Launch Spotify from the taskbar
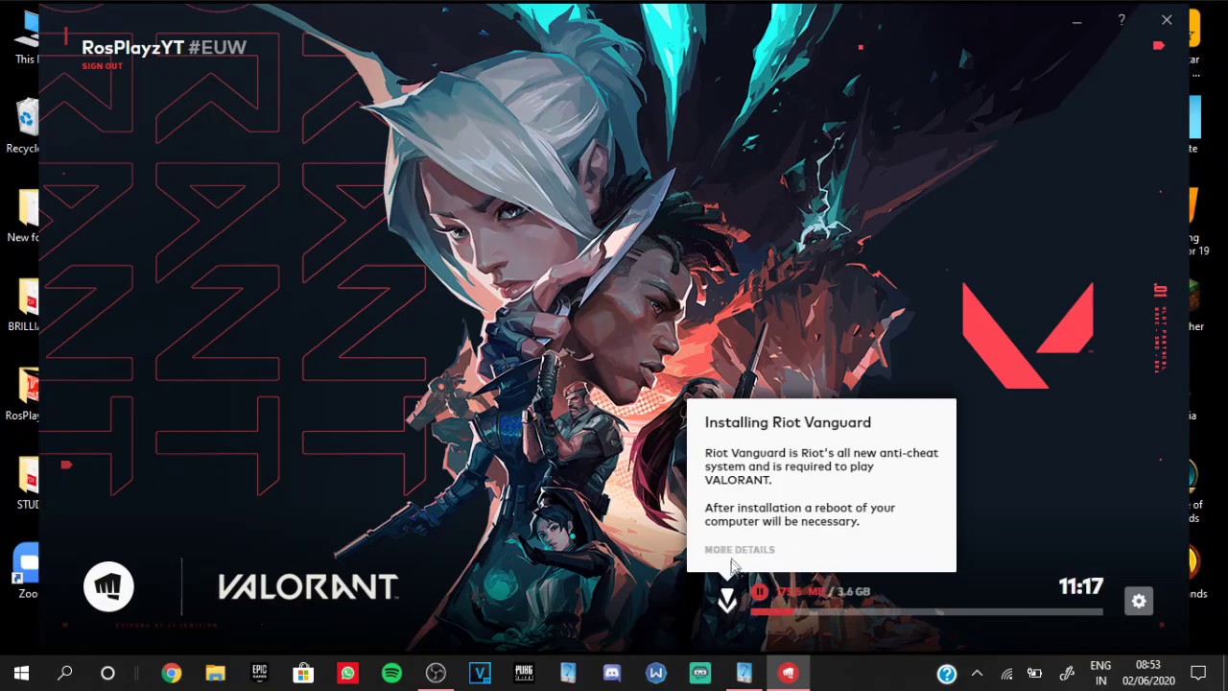Screen dimensions: 1228x691 [x=391, y=674]
